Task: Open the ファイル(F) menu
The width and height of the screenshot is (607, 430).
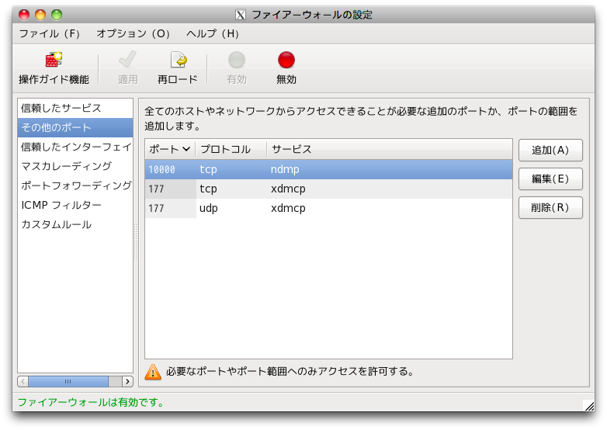Action: pyautogui.click(x=50, y=34)
